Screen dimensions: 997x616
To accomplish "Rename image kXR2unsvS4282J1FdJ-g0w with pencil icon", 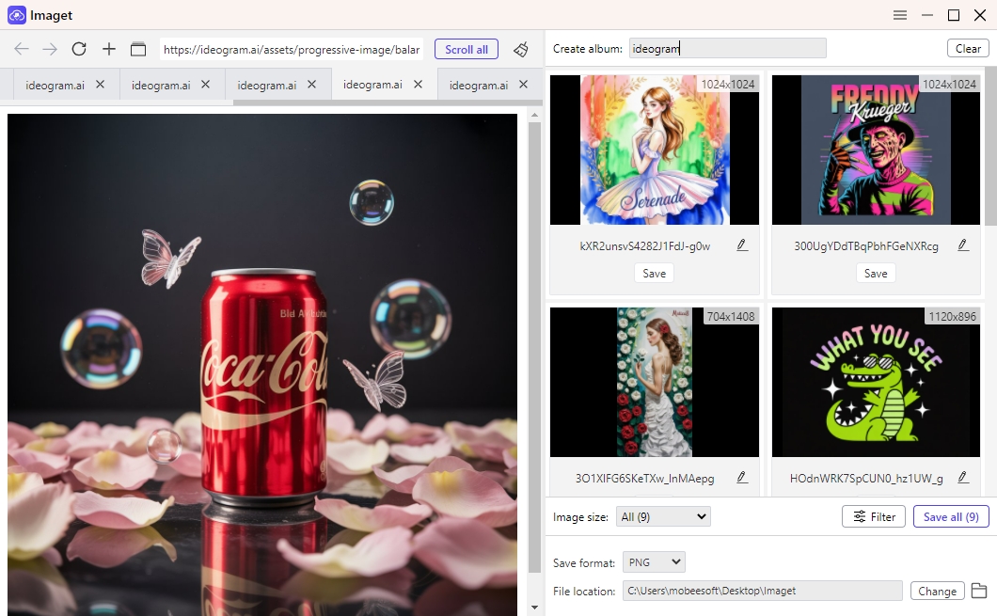I will [742, 245].
